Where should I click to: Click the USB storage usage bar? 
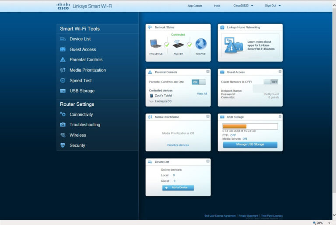pyautogui.click(x=250, y=126)
